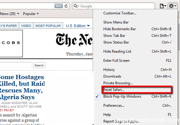Click the site Search button
Image resolution: width=180 pixels, height=125 pixels.
pos(39,65)
